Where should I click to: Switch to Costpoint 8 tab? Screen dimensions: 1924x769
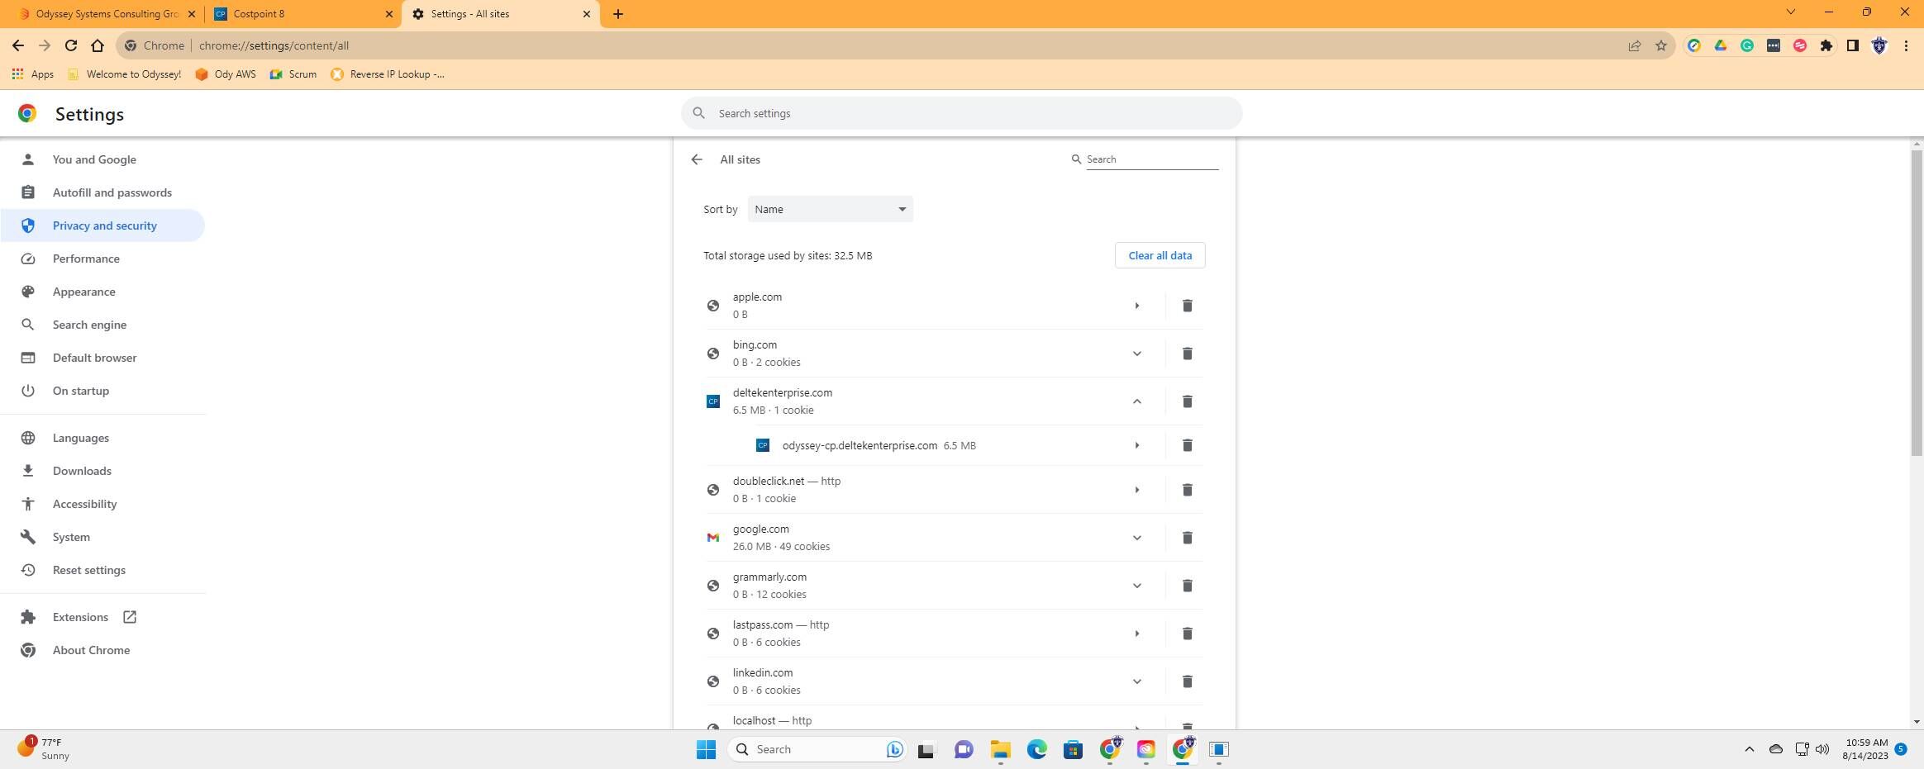(x=302, y=14)
